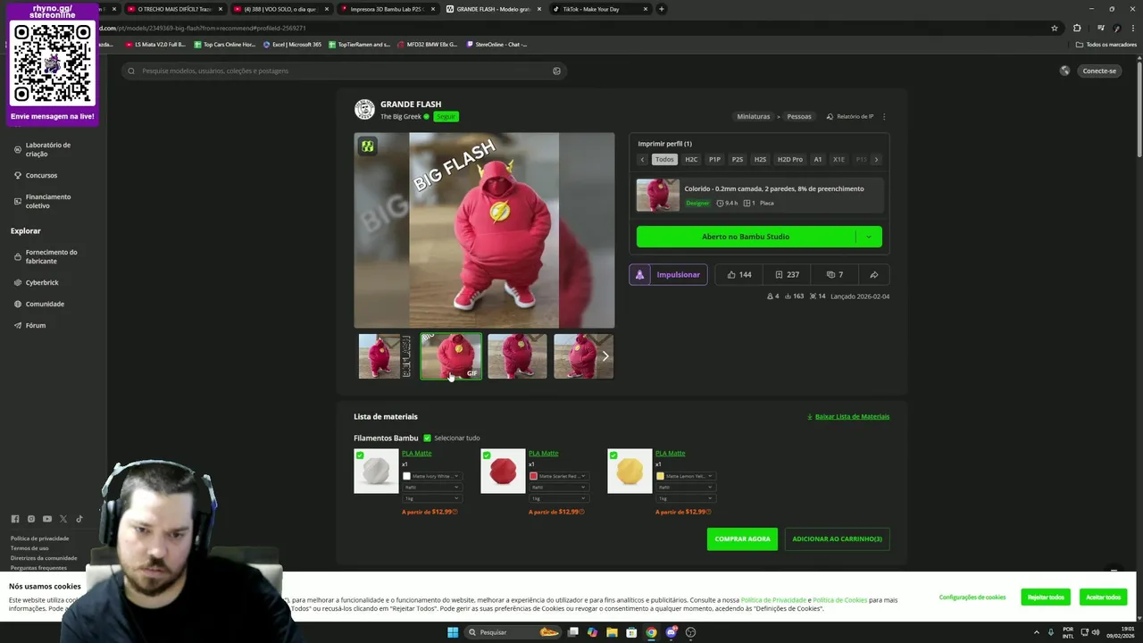Click ADICIONAR AO CARRINHO(3) button
The image size is (1143, 643).
[x=837, y=539]
